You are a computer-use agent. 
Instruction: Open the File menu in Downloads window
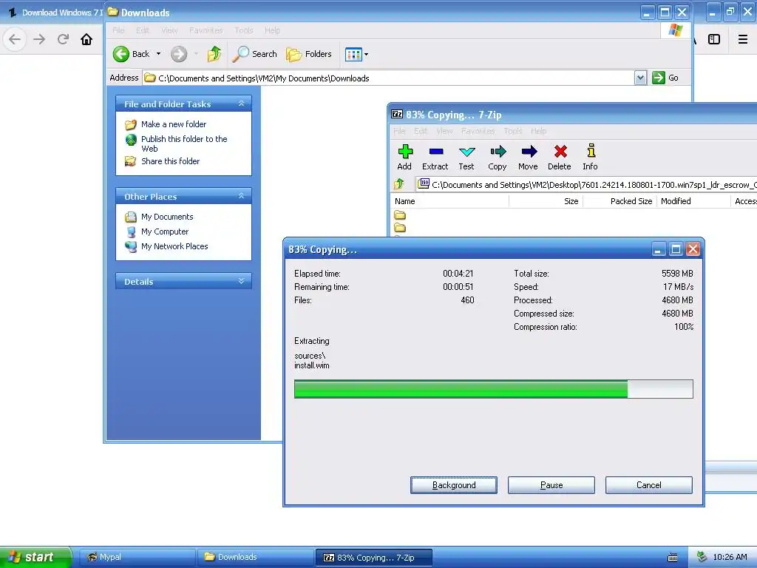(118, 30)
